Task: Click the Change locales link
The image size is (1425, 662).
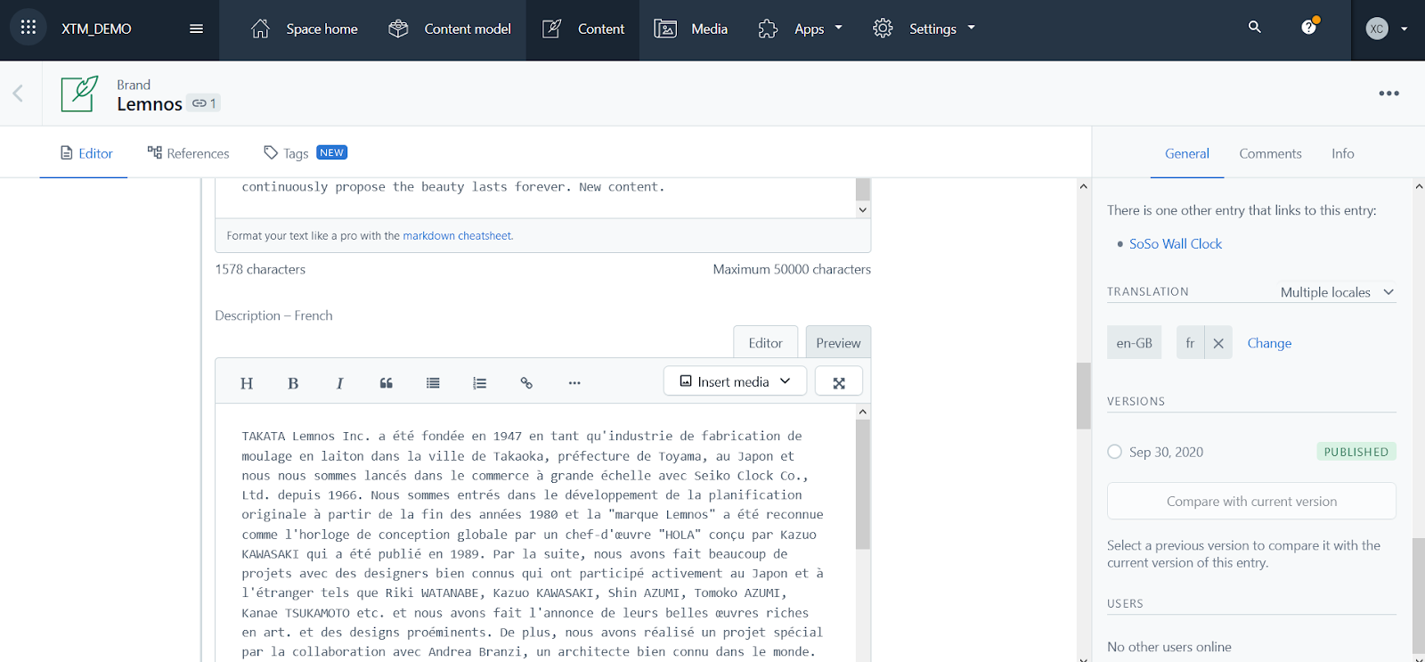Action: click(x=1269, y=343)
